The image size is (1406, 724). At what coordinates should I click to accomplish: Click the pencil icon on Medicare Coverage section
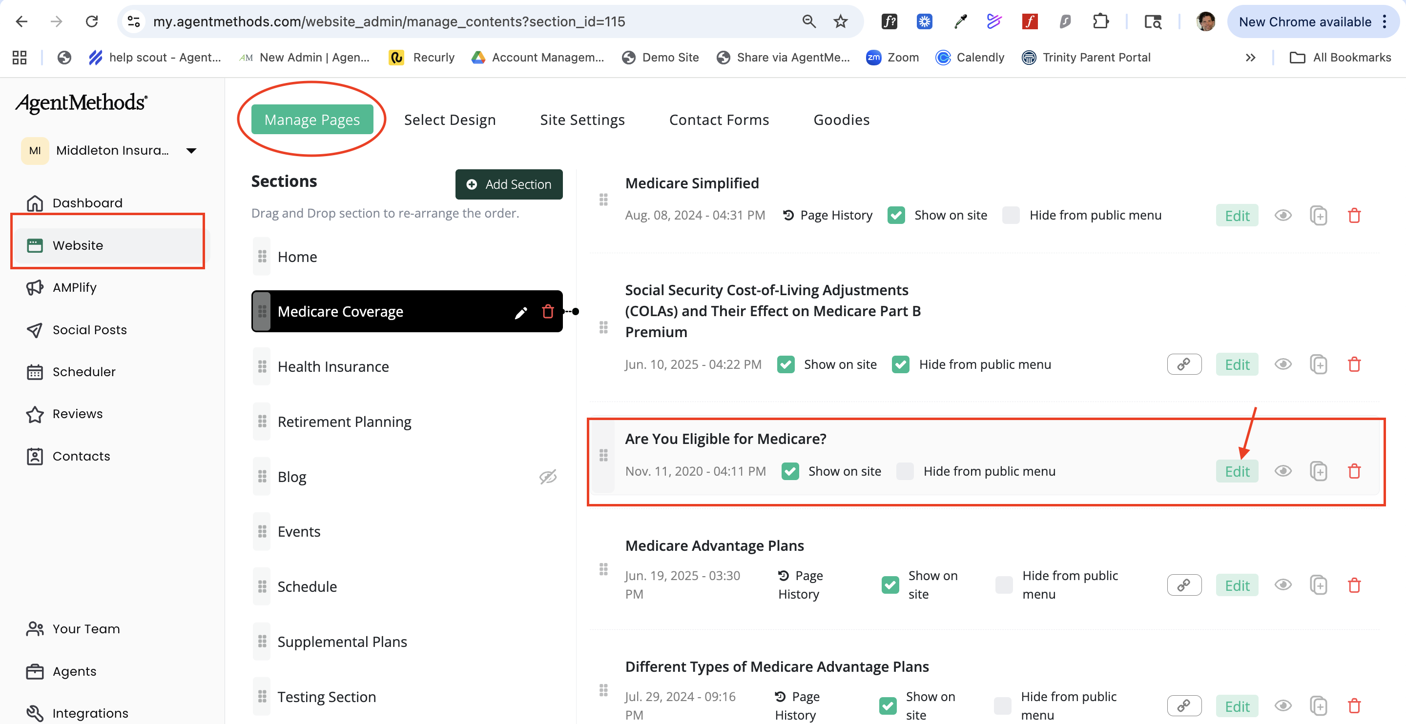pyautogui.click(x=521, y=312)
